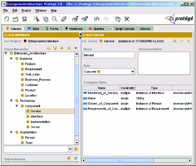
Task: Click the Template Slots horizontal scrollbar thumb
Action: pos(120,160)
